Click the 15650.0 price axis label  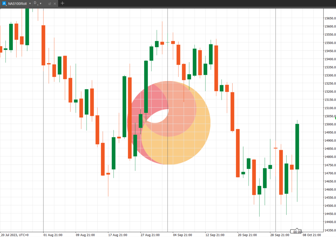click(330, 18)
